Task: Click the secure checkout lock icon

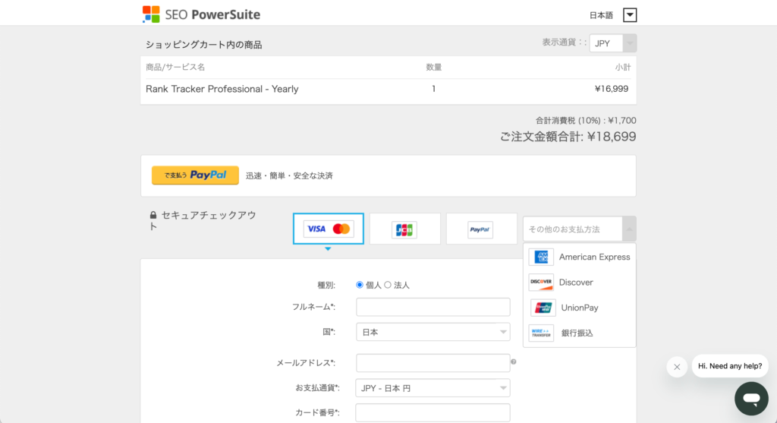Action: [x=153, y=215]
